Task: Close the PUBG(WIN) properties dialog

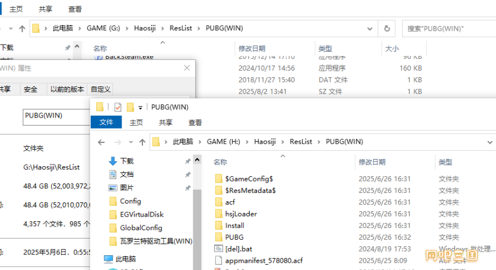Action: [187, 68]
